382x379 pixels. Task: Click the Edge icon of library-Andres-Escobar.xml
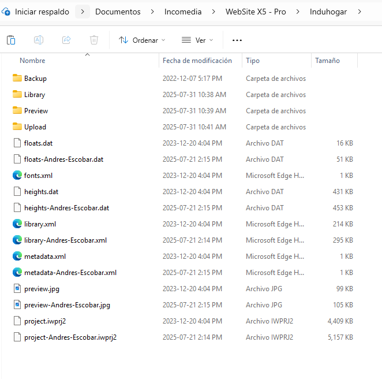point(17,240)
